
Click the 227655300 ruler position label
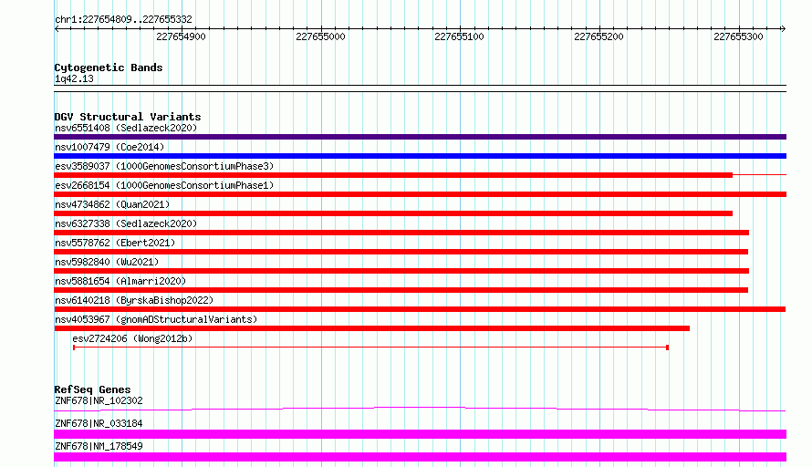(738, 36)
